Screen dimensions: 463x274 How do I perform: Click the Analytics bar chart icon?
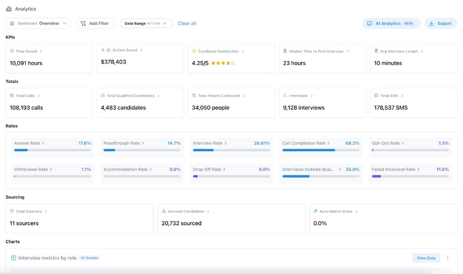pos(9,9)
